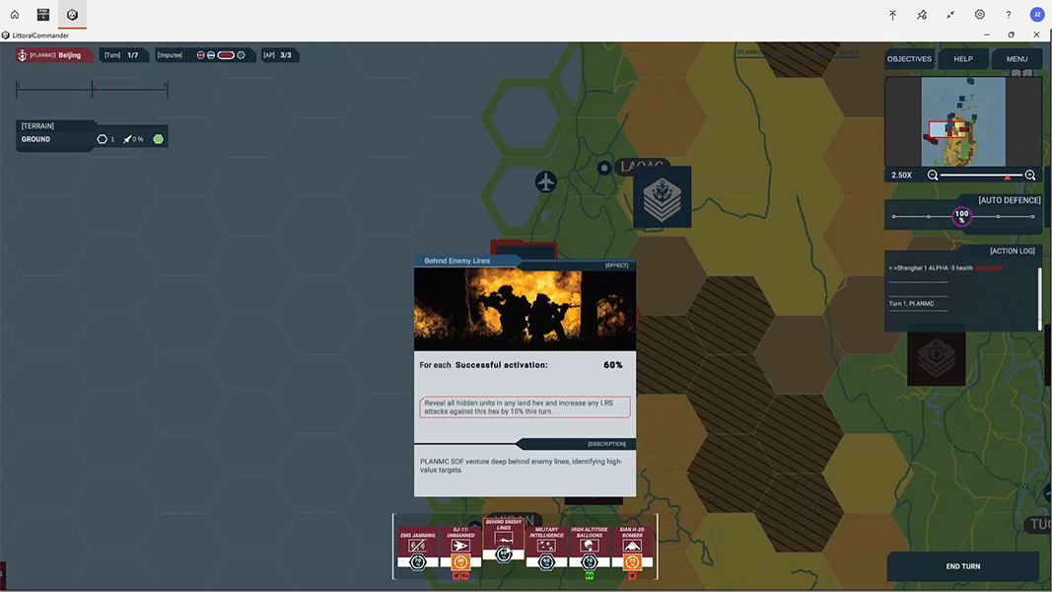Click the military unit badge near Laoag
The width and height of the screenshot is (1052, 592).
[x=662, y=197]
